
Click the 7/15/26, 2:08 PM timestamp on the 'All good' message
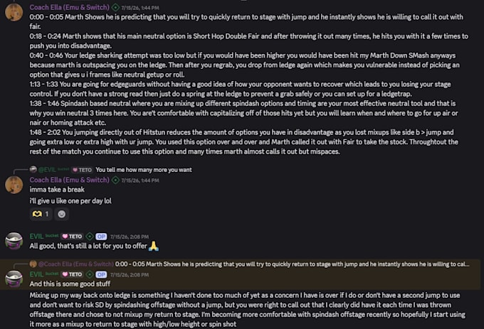(x=130, y=237)
